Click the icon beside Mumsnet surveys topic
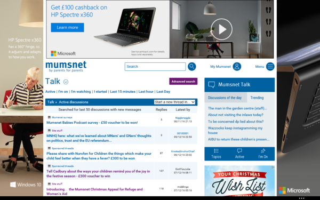This screenshot has height=200, width=320. tap(49, 117)
